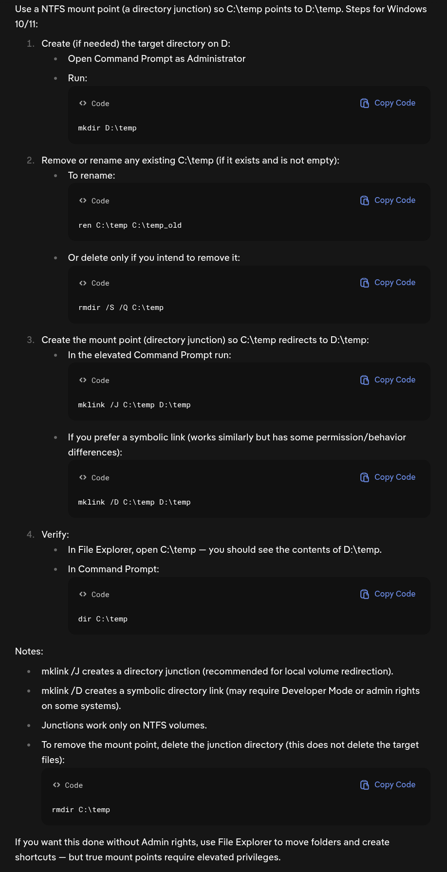Click the clipboard icon for the mklink /D block
The width and height of the screenshot is (447, 872).
coord(364,477)
